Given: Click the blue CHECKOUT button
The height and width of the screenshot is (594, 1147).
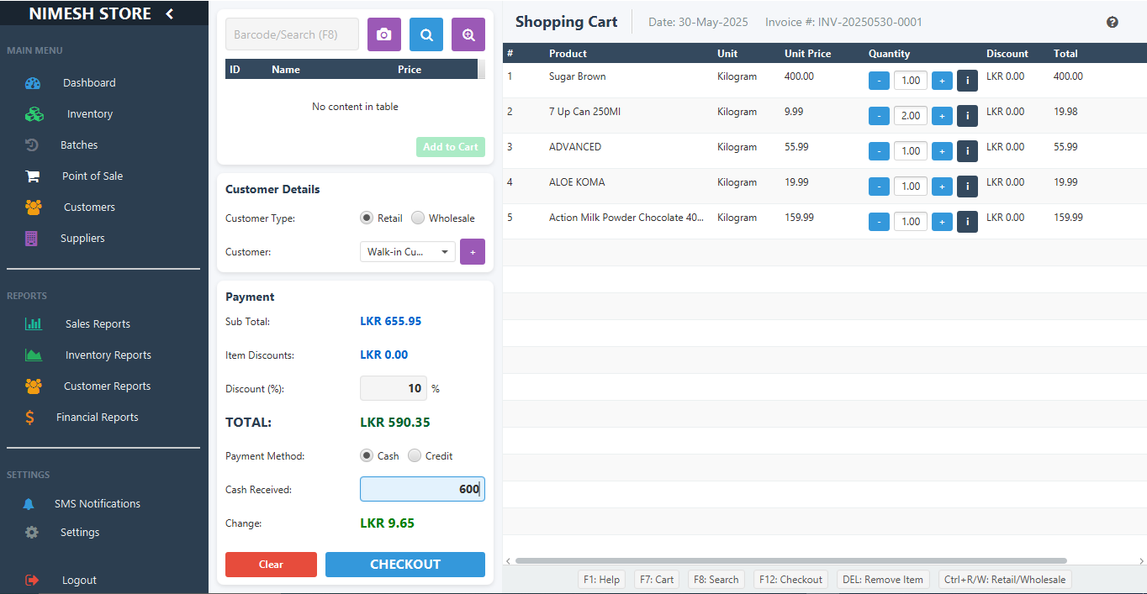Looking at the screenshot, I should (x=405, y=565).
